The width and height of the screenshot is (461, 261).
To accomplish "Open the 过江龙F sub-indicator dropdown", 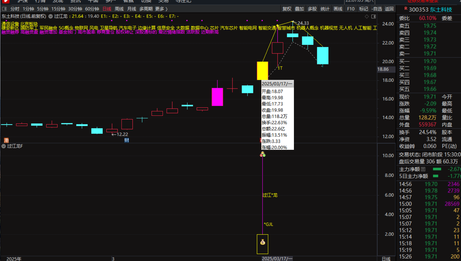I will click(4, 146).
